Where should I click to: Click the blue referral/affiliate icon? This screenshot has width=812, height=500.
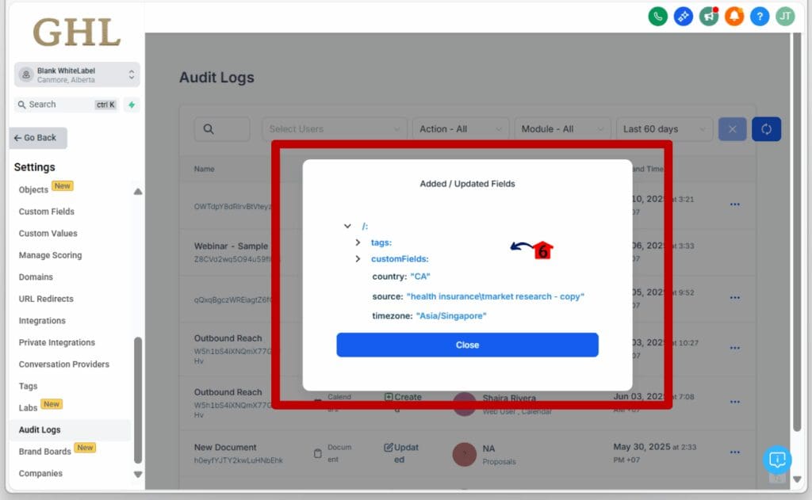click(684, 16)
